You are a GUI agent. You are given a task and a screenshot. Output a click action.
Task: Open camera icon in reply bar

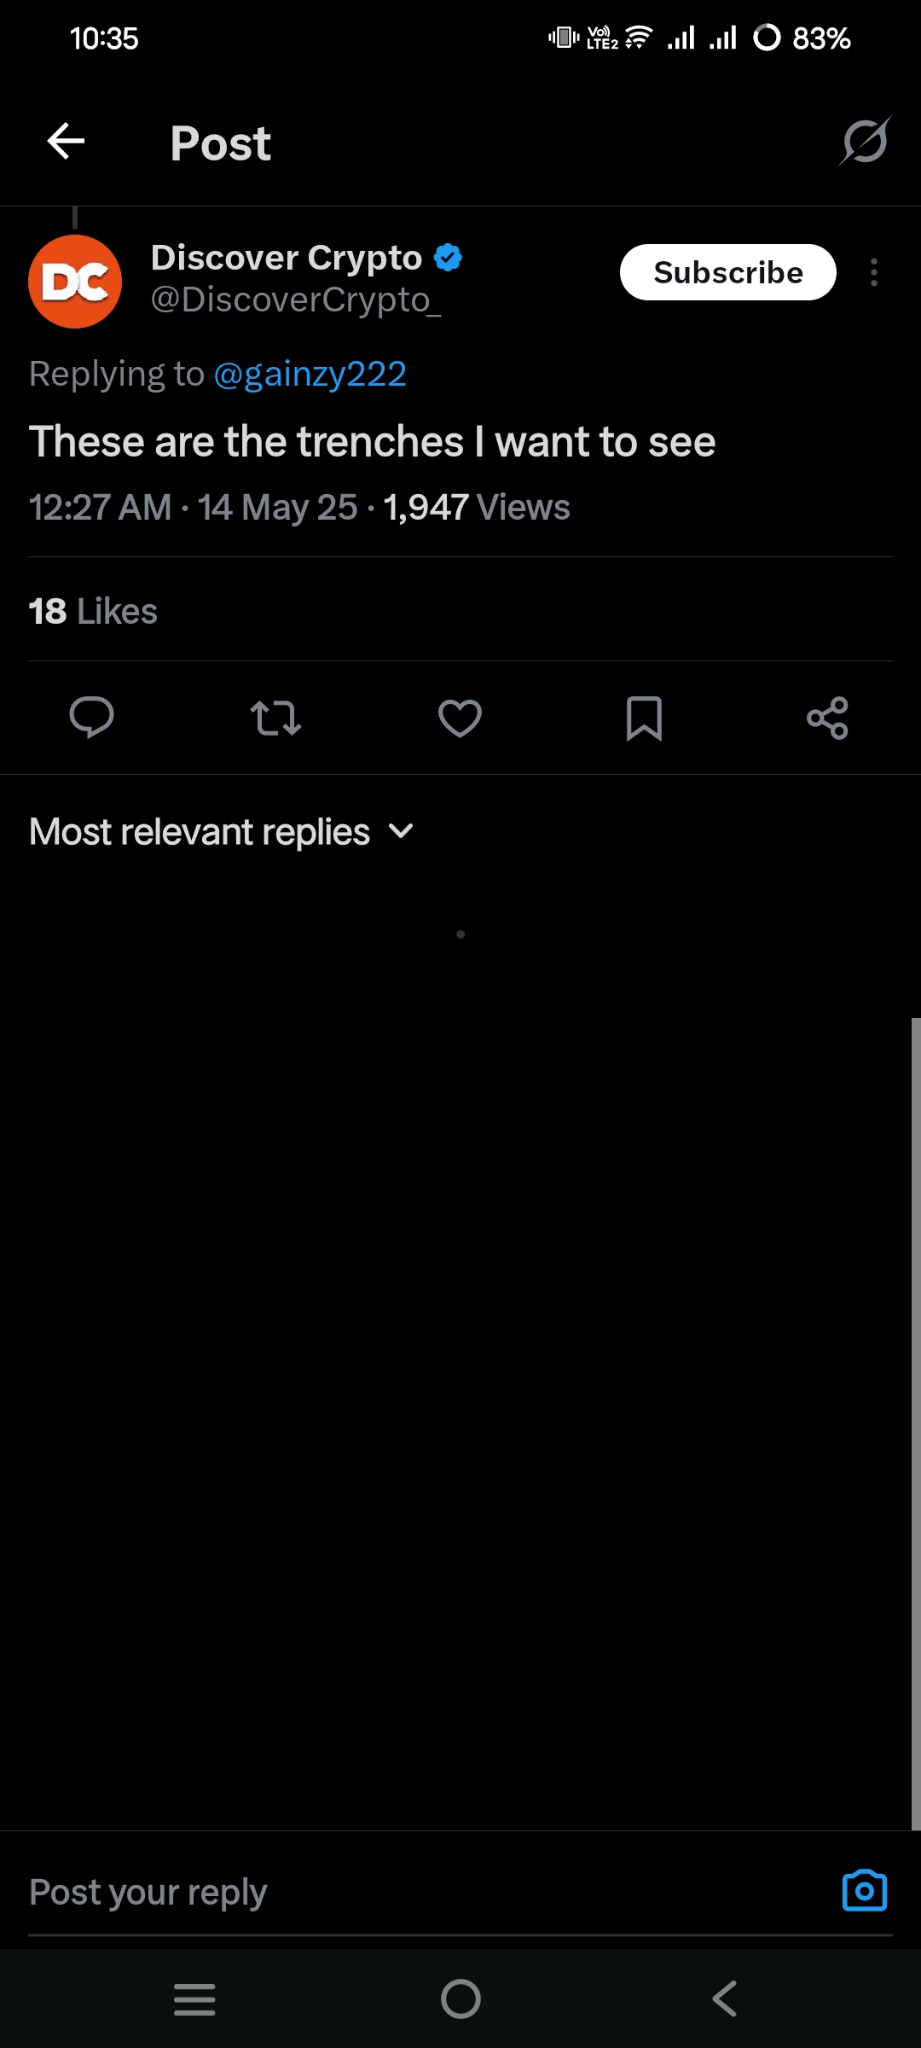coord(864,1890)
